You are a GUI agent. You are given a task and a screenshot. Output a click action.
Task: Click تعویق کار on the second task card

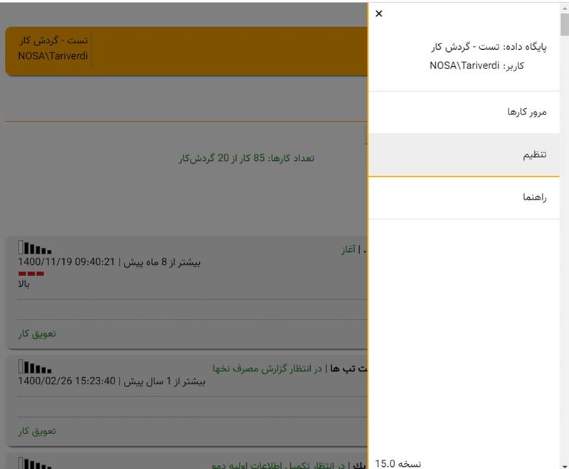tap(36, 431)
